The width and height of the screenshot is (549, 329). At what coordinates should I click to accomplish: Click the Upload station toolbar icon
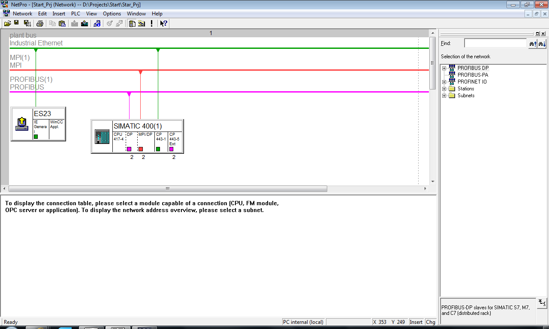point(84,23)
